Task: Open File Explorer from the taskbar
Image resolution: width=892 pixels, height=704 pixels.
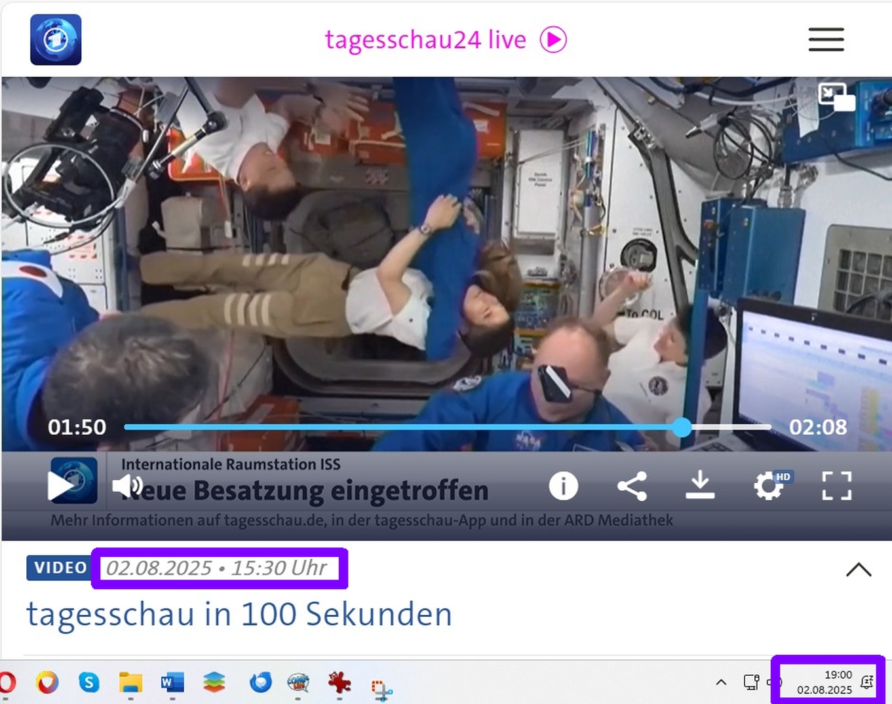Action: 130,683
